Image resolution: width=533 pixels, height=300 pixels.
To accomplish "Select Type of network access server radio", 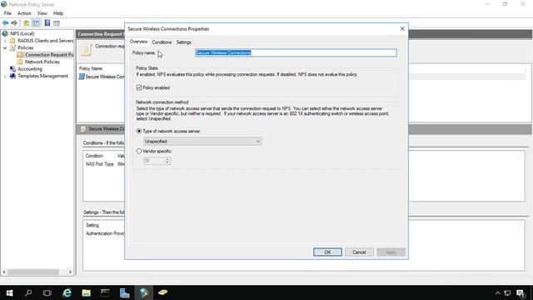I will 139,131.
